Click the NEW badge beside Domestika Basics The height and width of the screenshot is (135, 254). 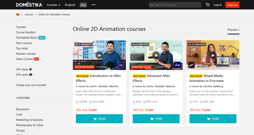pyautogui.click(x=42, y=38)
